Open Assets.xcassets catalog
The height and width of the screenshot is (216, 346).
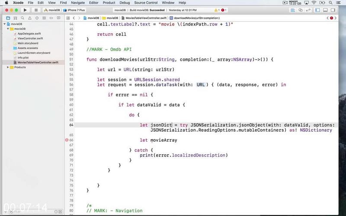click(x=28, y=48)
